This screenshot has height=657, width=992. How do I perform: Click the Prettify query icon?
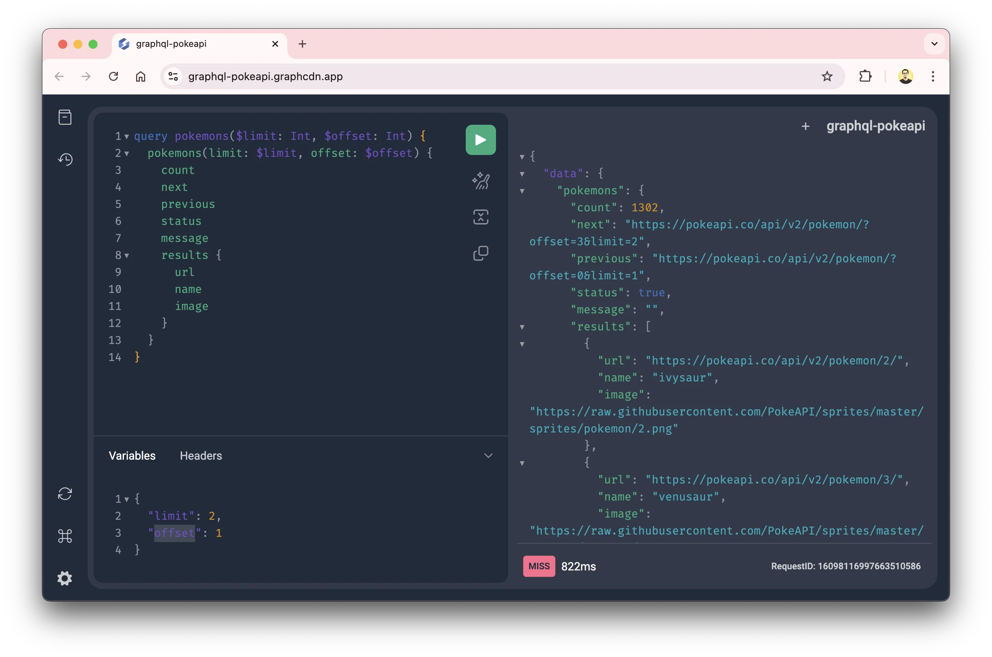point(480,181)
